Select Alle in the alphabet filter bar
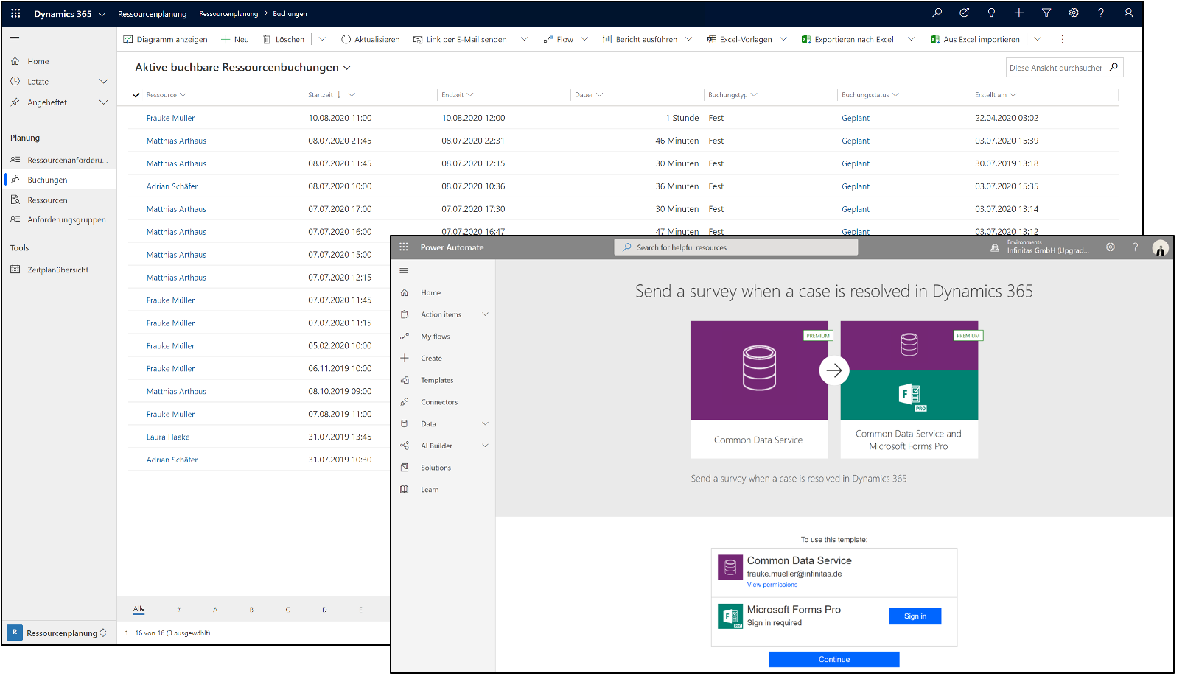Image resolution: width=1185 pixels, height=676 pixels. (x=139, y=609)
